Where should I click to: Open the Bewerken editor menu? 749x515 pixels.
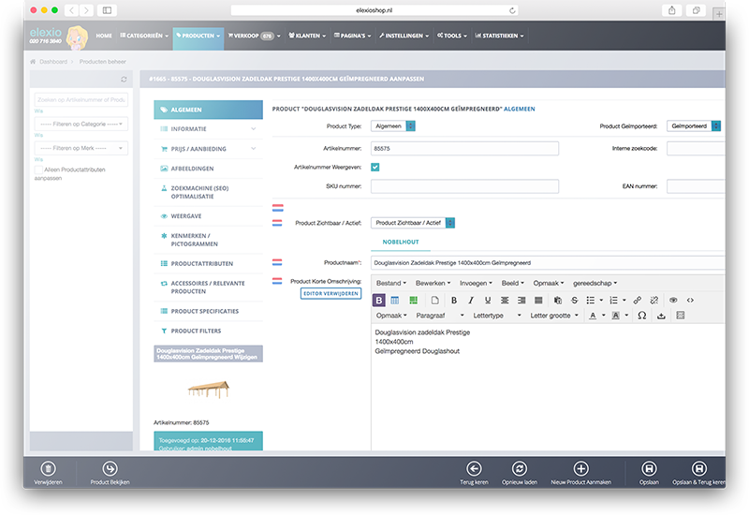pos(433,283)
